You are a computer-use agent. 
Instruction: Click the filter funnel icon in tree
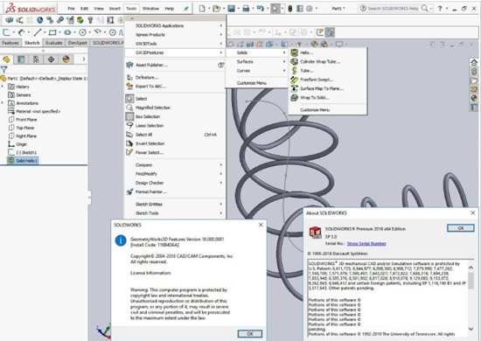4,70
